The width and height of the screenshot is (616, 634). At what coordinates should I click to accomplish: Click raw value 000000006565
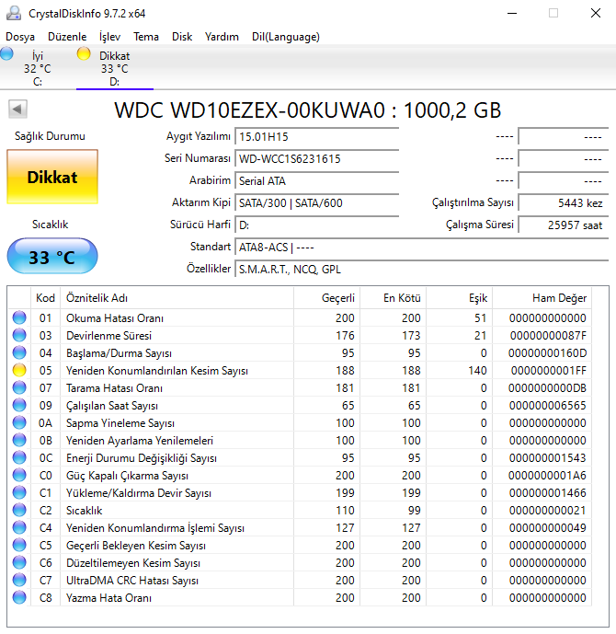pyautogui.click(x=547, y=406)
